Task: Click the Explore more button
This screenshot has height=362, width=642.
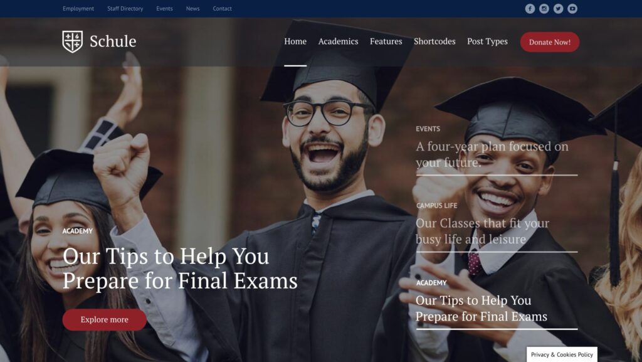Action: pos(105,319)
